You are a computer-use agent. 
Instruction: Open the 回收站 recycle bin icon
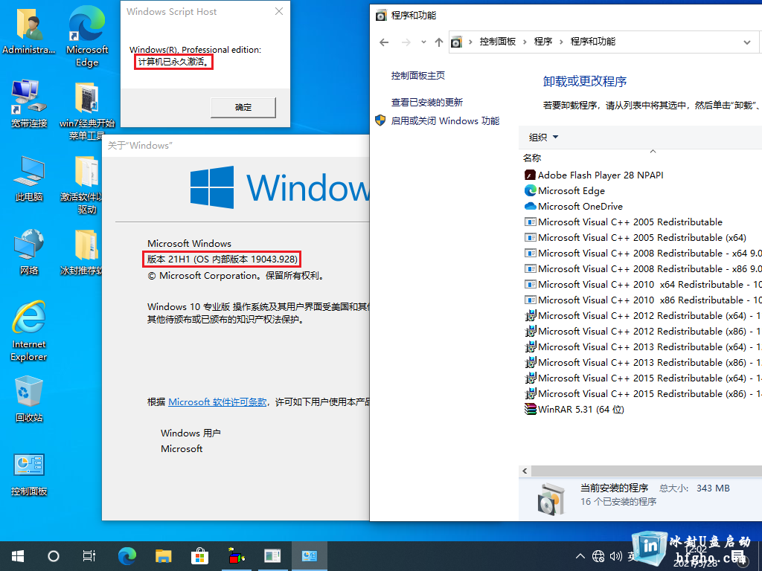point(29,399)
